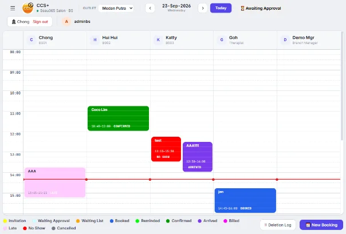Go to next day arrow
The image size is (346, 234).
203,9
